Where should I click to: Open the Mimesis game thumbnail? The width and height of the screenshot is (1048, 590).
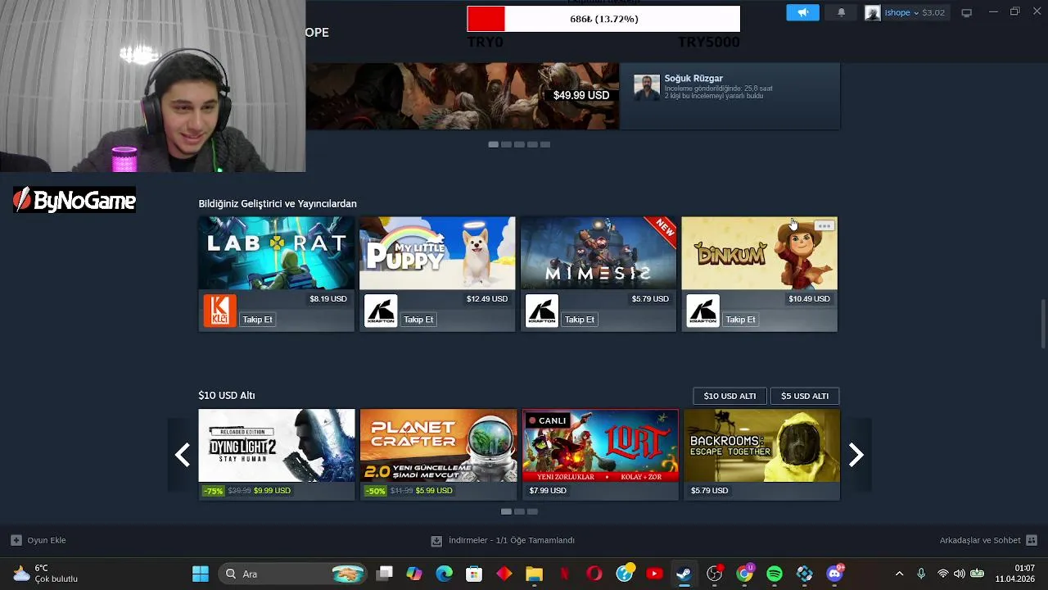(599, 253)
